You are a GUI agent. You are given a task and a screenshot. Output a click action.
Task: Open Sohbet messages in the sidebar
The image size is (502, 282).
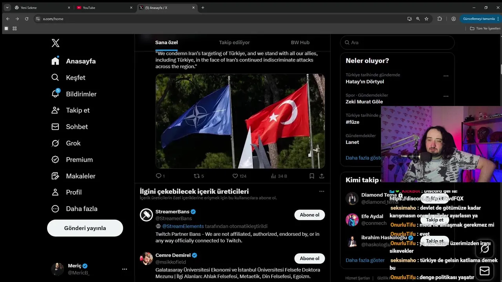(x=69, y=127)
